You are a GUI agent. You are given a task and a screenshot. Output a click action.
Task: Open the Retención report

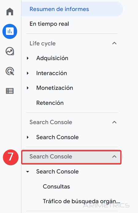50,103
